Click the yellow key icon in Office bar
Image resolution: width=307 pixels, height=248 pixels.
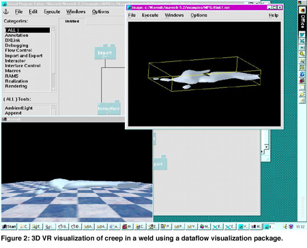[x=302, y=54]
